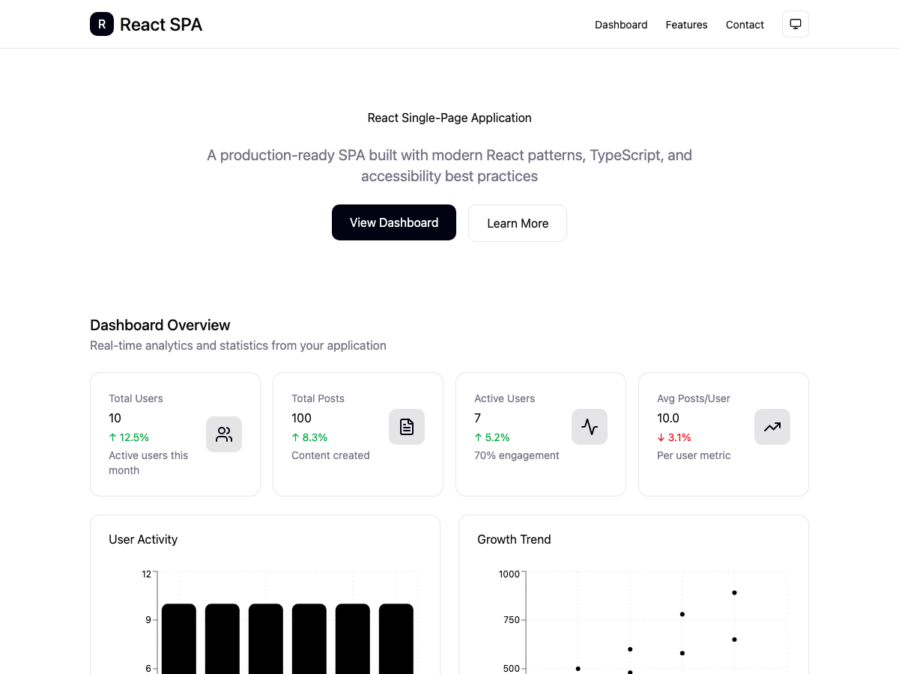
Task: Click the 'Real-time analytics and statistics' subtitle
Action: (238, 345)
